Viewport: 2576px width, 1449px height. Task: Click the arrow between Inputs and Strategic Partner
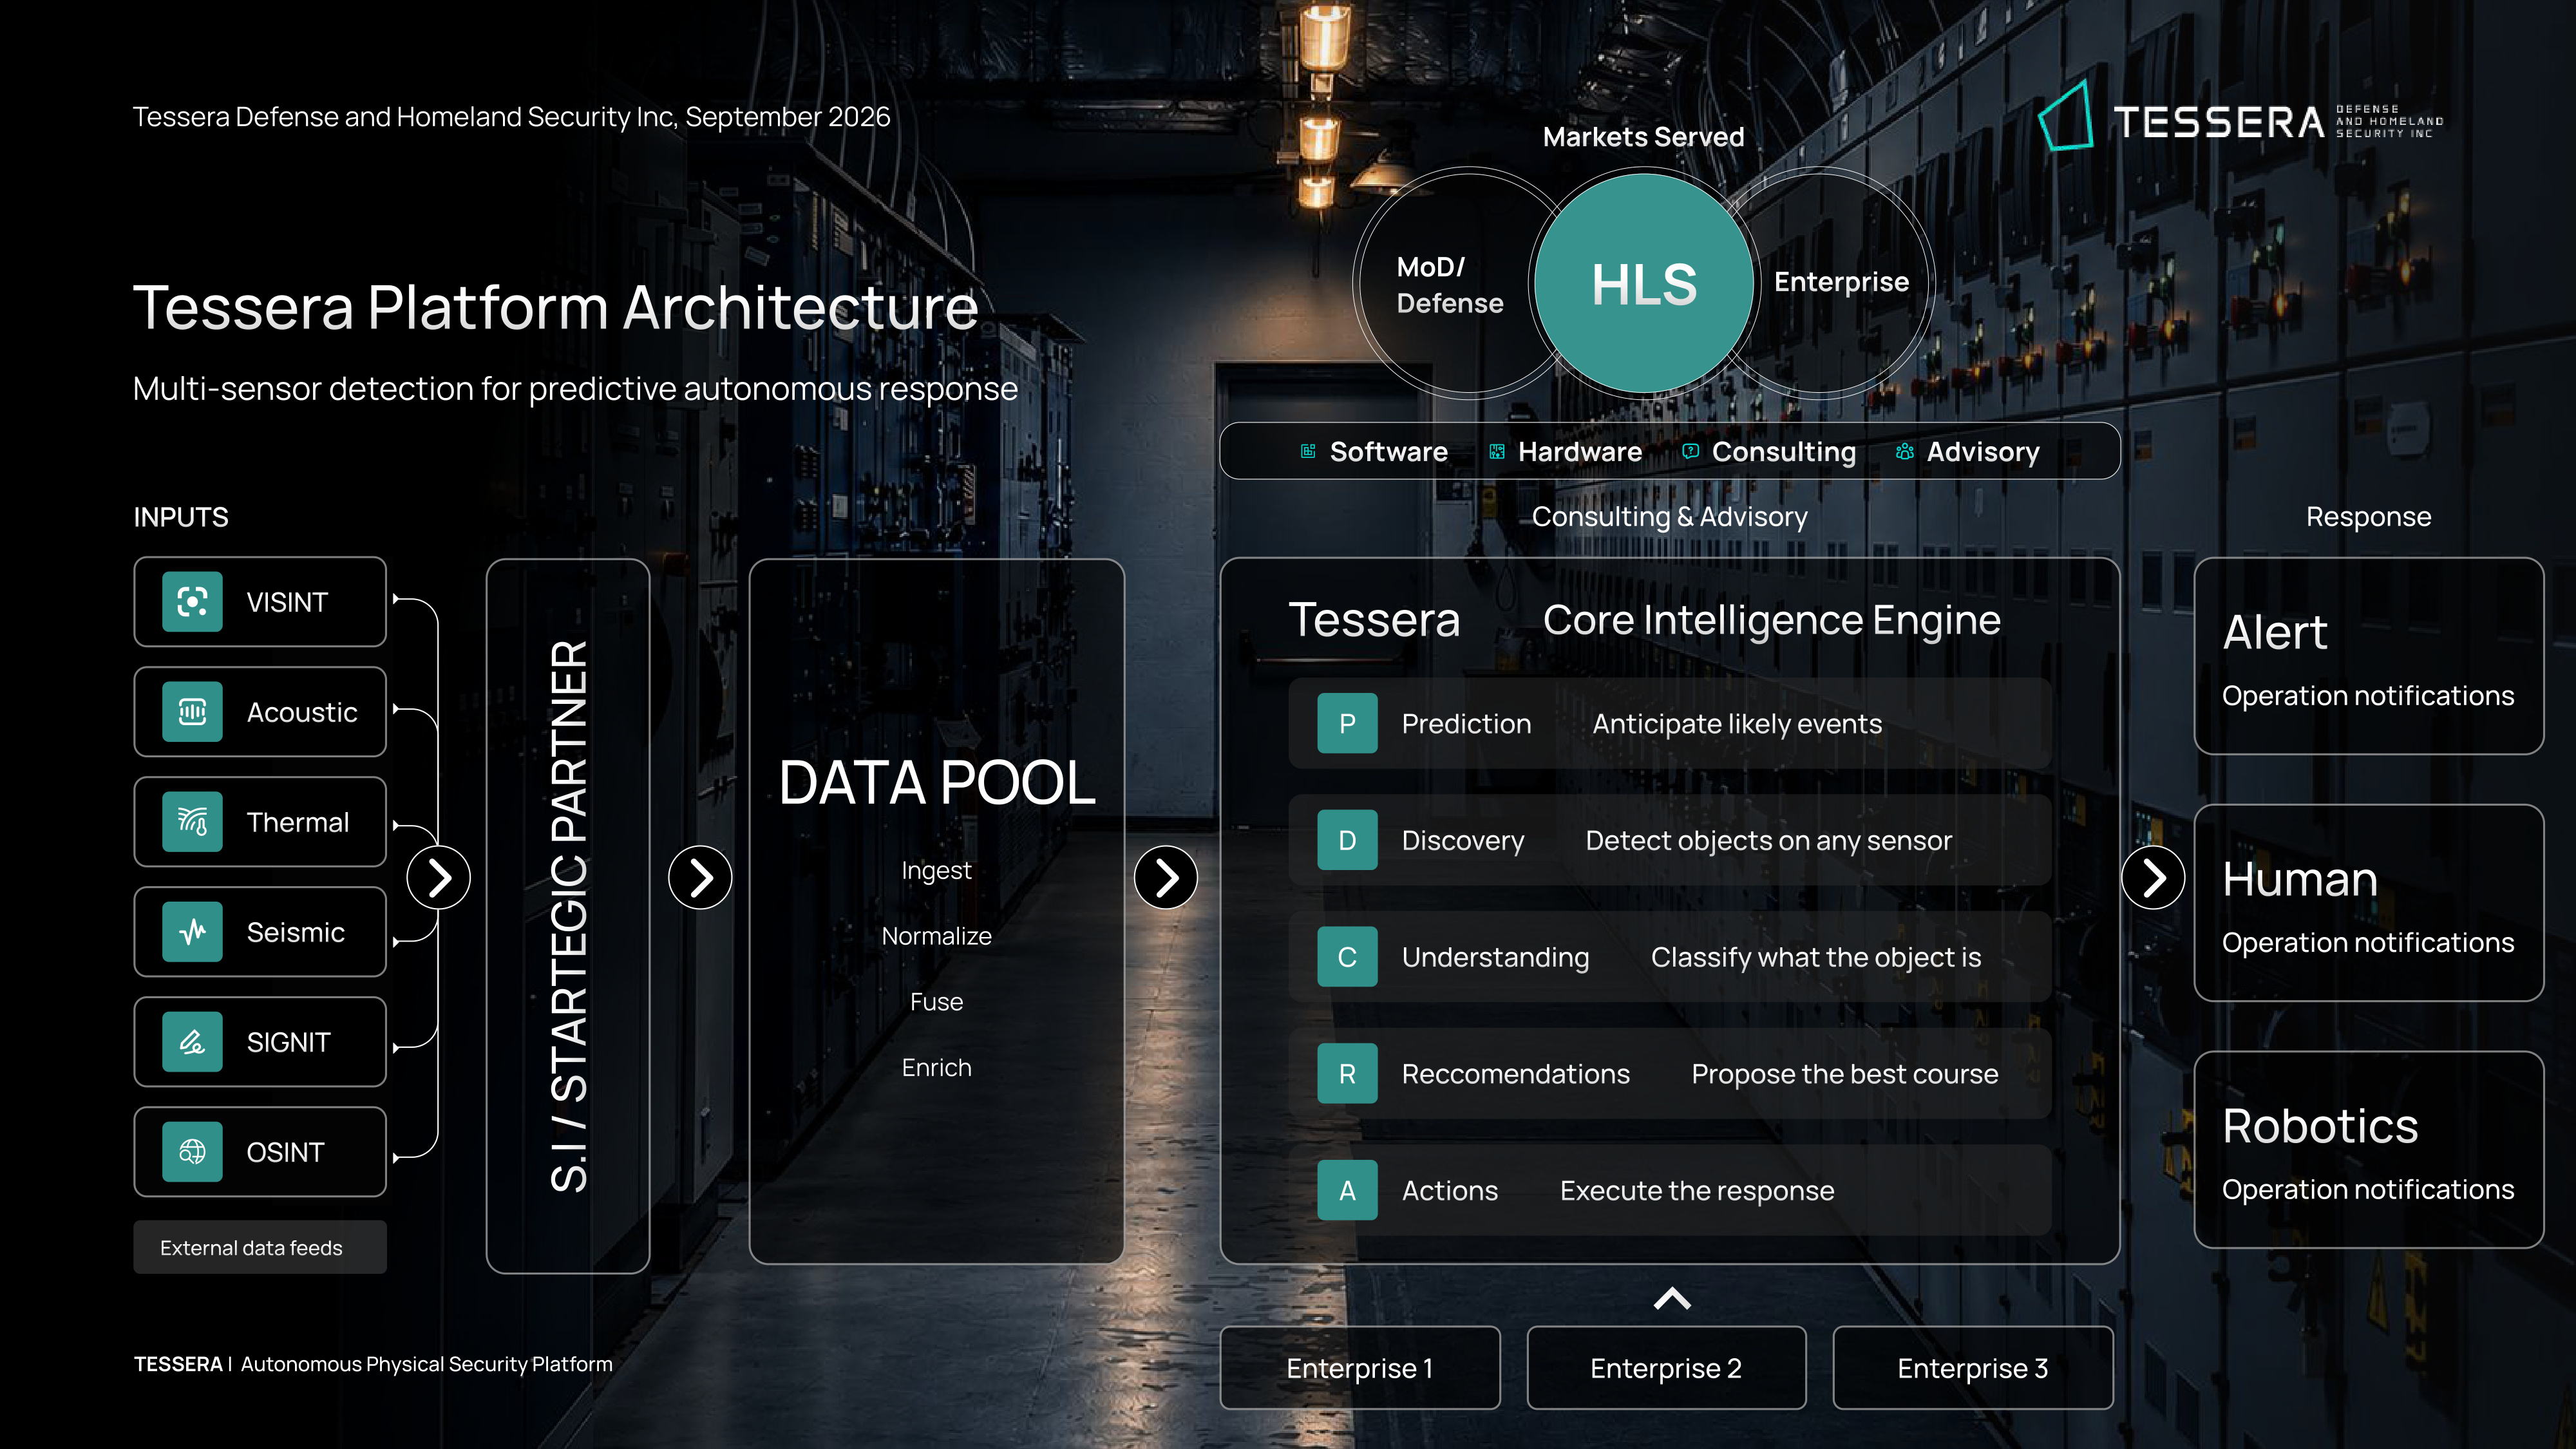pyautogui.click(x=439, y=878)
